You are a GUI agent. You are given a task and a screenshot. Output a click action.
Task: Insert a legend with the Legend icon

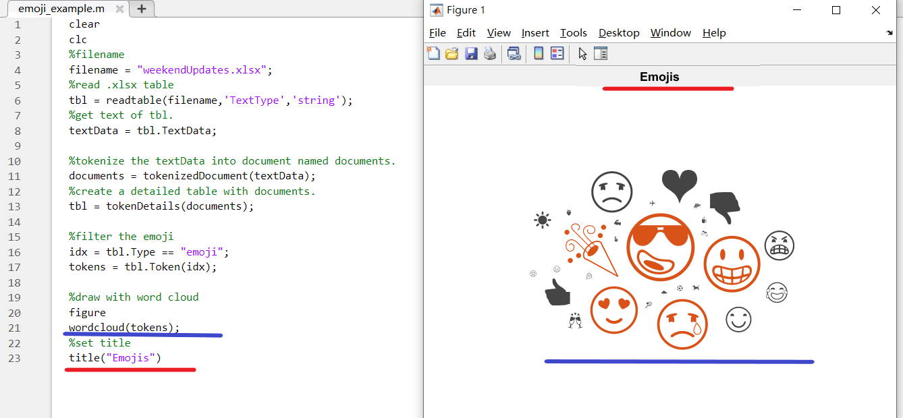557,53
